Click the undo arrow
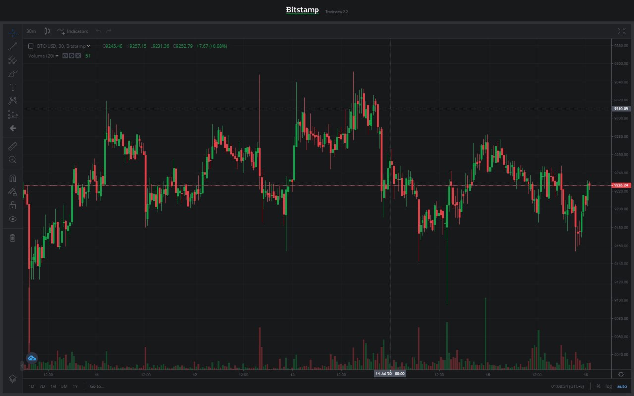Screen dimensions: 634x396 click(x=99, y=31)
